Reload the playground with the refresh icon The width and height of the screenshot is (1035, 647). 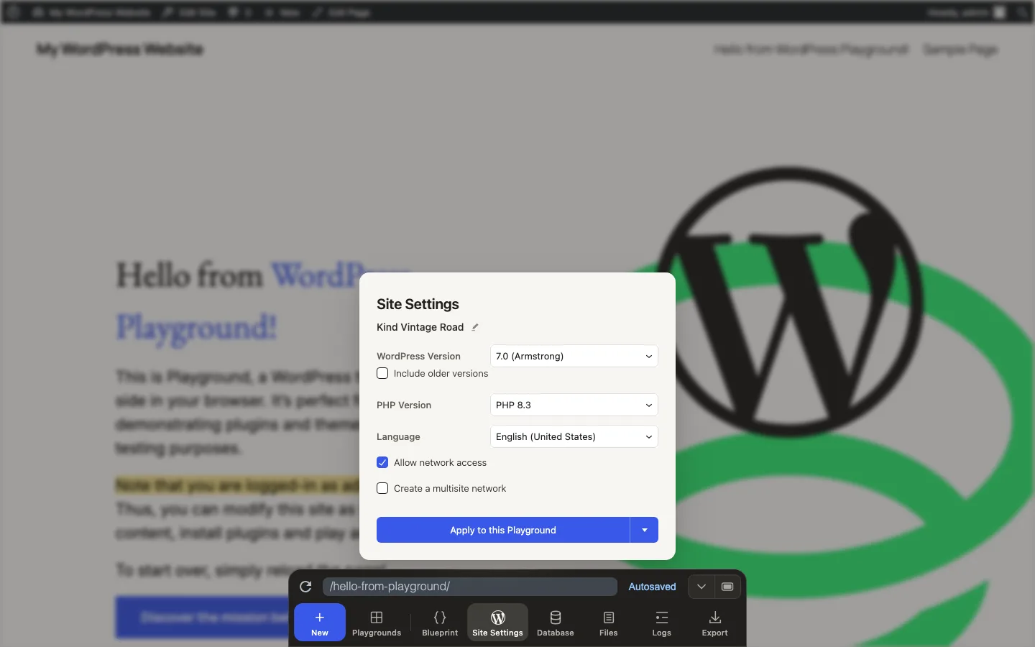[x=305, y=587]
